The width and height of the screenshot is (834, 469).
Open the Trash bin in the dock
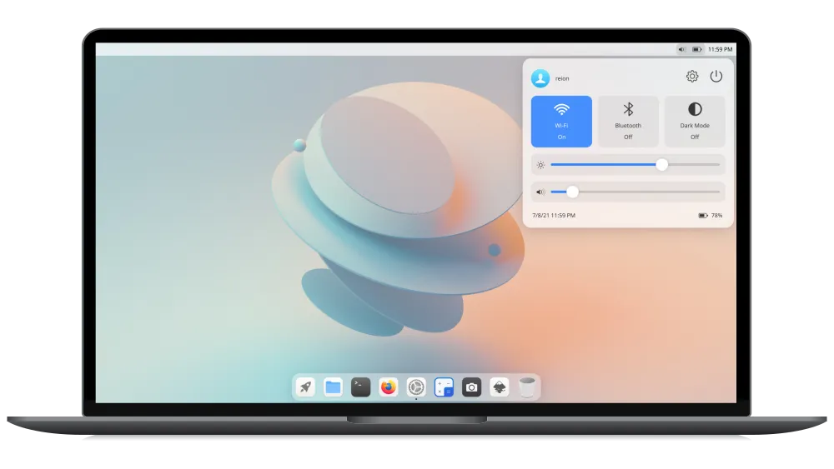click(x=526, y=387)
